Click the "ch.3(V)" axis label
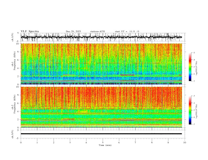This screenshot has height=160, width=208. click(x=13, y=134)
